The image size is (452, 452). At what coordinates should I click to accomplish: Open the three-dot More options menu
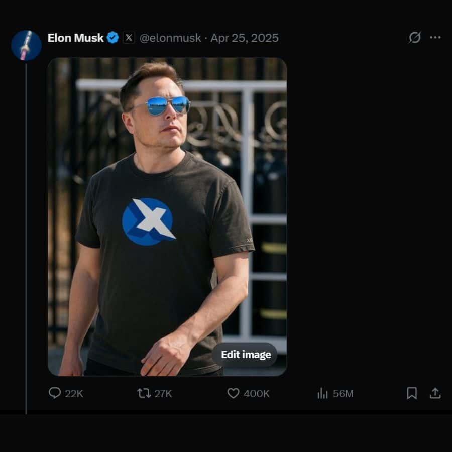[435, 38]
